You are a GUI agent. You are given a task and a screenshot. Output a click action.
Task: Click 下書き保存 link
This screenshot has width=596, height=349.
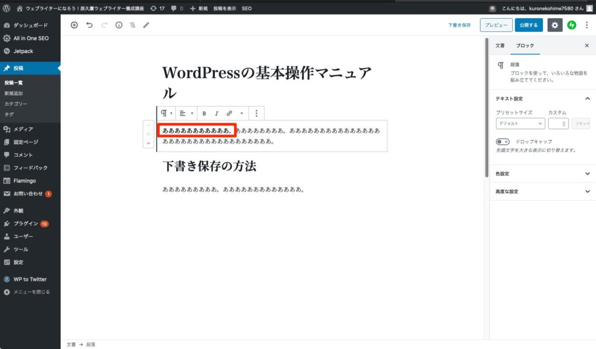click(x=459, y=25)
